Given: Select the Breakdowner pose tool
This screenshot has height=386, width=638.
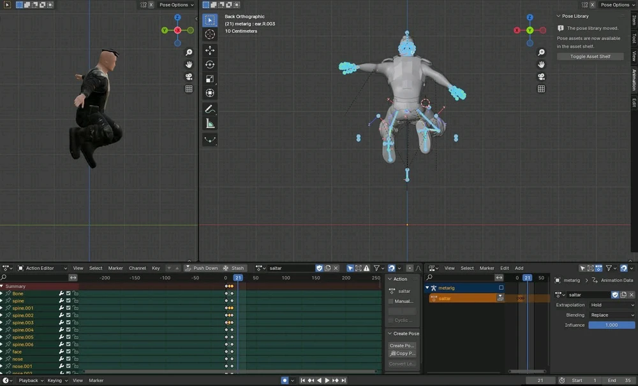Looking at the screenshot, I should 210,139.
